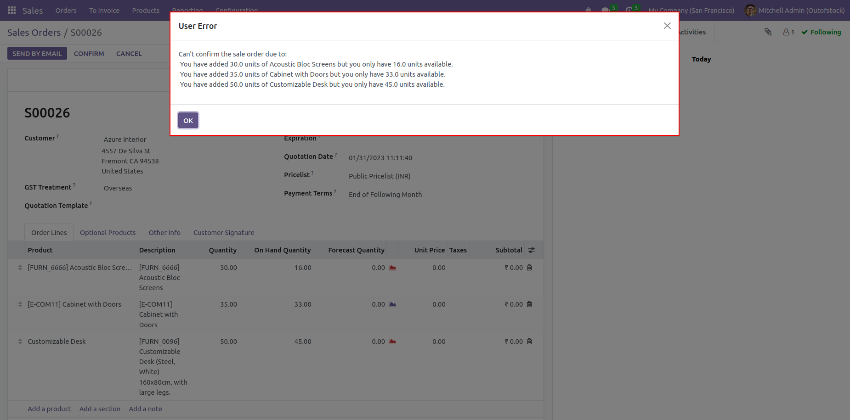850x420 pixels.
Task: Sort by Unit Price column header
Action: pos(430,250)
